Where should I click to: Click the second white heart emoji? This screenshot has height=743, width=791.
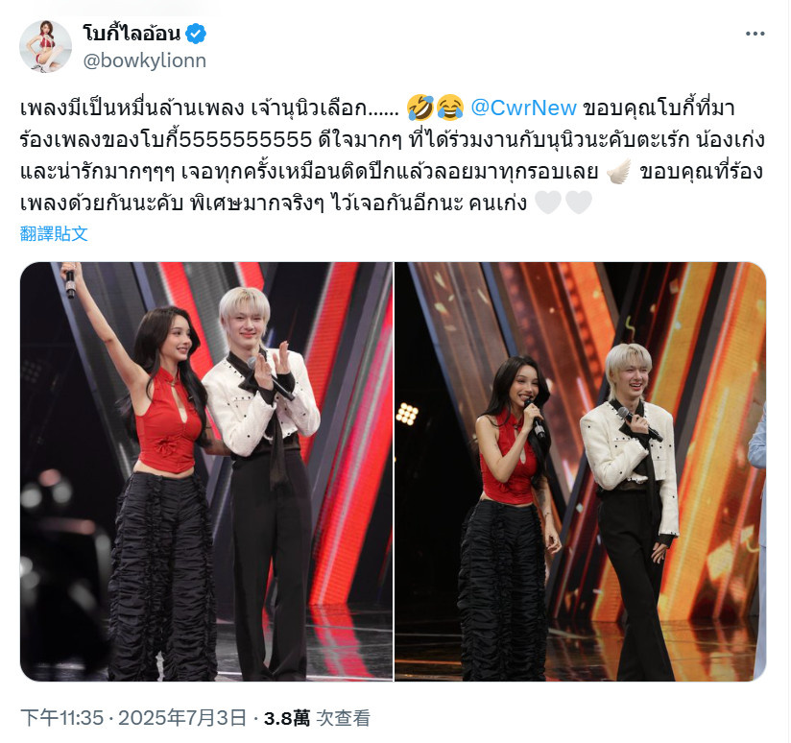pyautogui.click(x=579, y=203)
